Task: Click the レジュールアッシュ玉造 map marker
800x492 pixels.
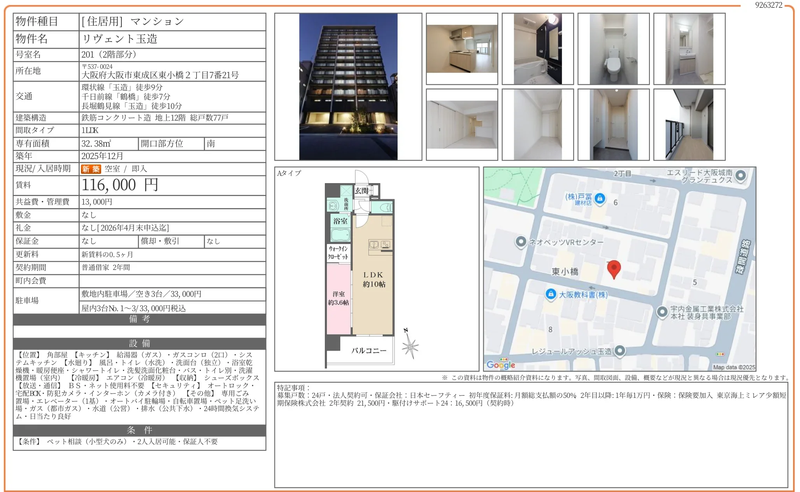Action: click(x=619, y=351)
